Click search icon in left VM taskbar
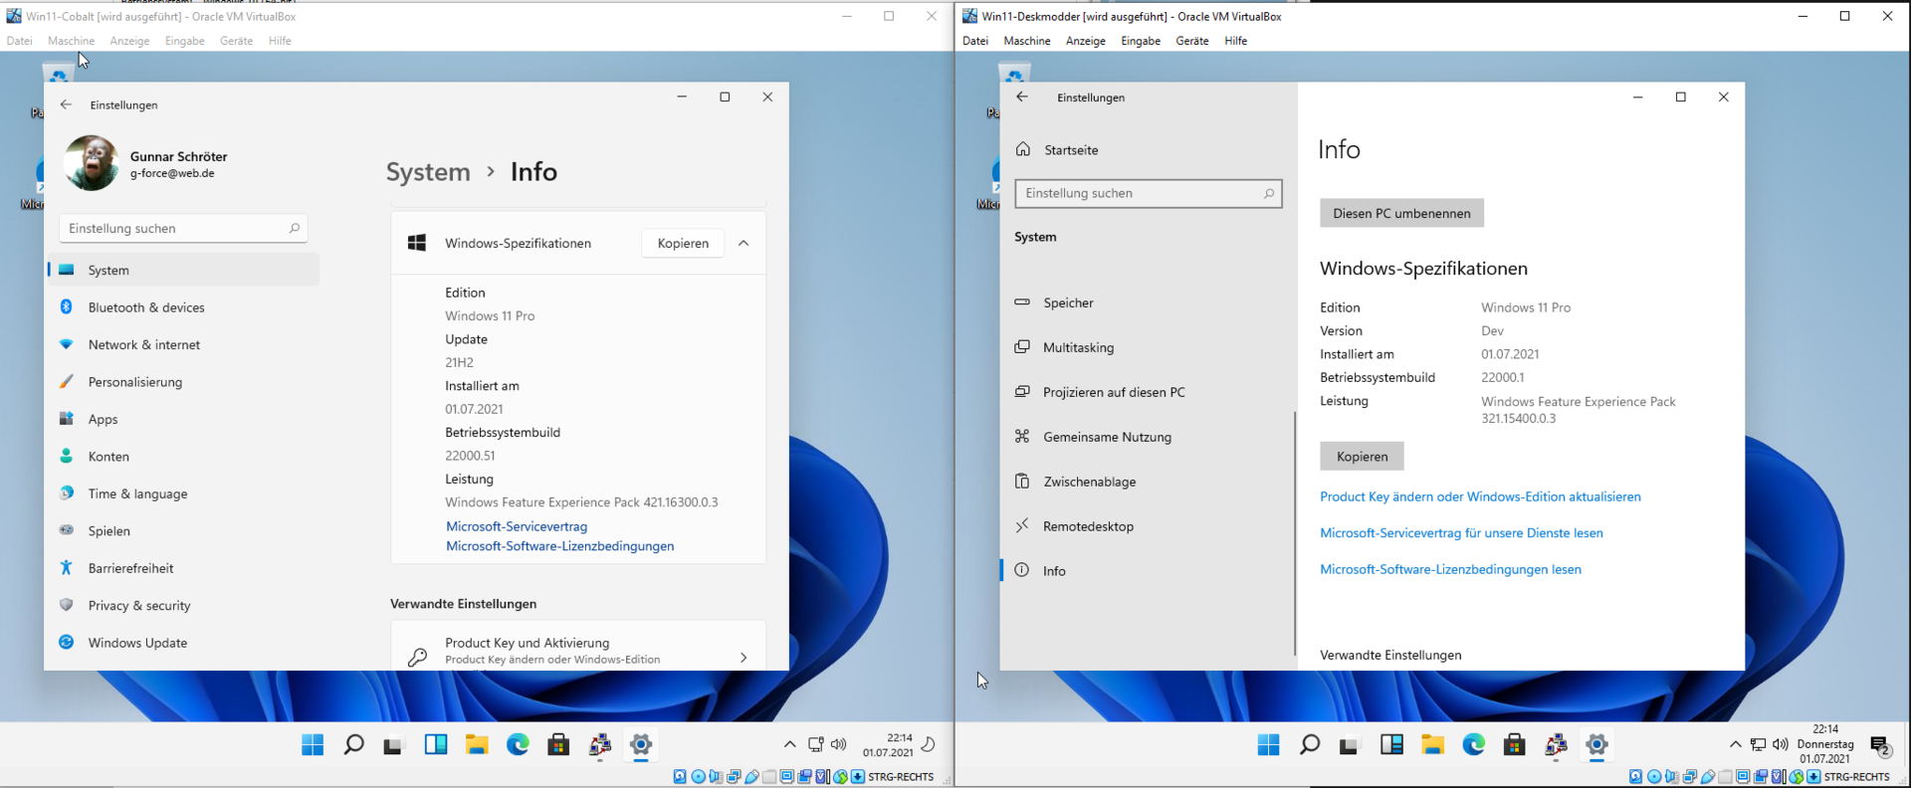Screen dimensions: 1911x788 (x=353, y=744)
